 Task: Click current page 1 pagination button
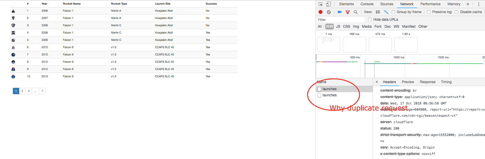coord(16,91)
